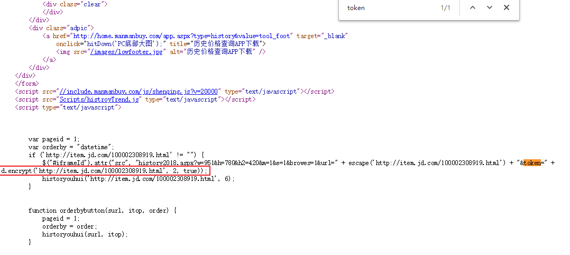Open the Scripts/histroyTrend.js link
Screen dimensions: 570x255
[99, 99]
